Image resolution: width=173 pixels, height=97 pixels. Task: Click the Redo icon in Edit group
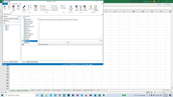coord(31,8)
